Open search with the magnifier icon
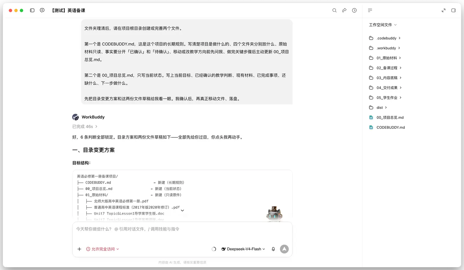 (x=334, y=10)
